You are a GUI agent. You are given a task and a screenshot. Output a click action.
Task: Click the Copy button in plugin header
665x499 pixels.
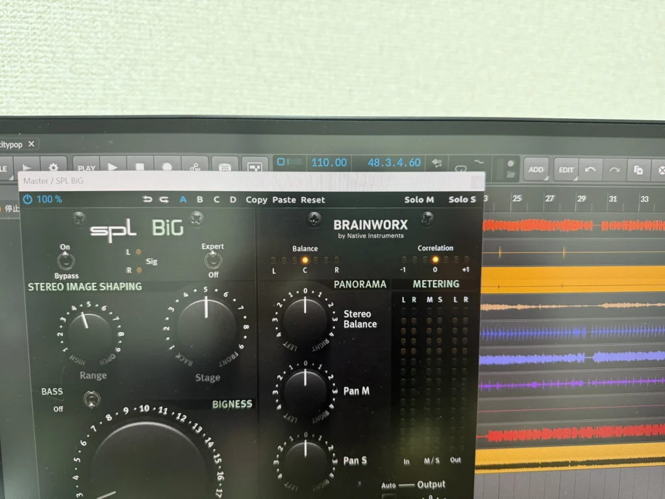point(257,199)
